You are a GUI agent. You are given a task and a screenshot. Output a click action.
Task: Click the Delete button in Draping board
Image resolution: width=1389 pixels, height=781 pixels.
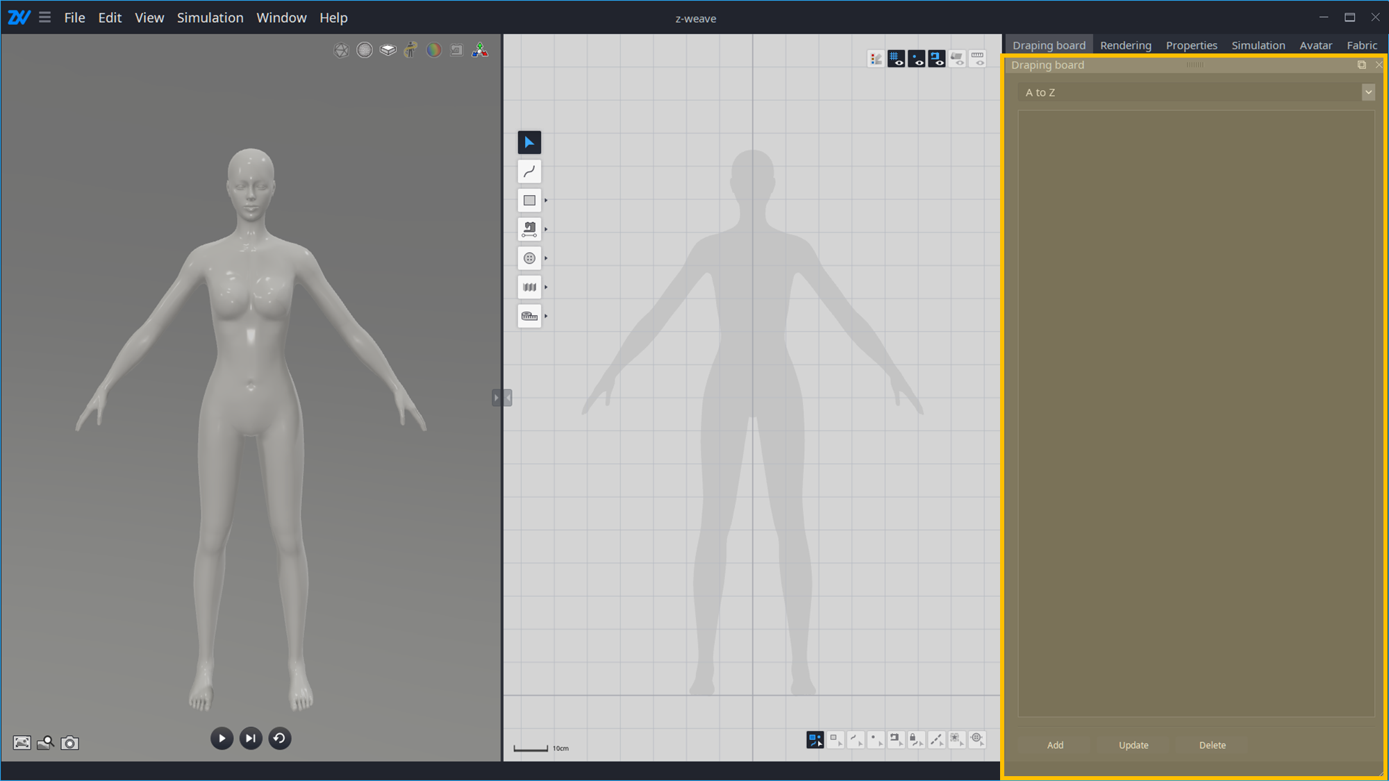point(1213,745)
